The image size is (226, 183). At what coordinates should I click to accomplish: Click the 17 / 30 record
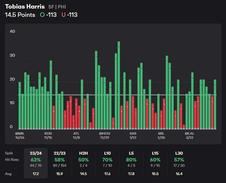(x=179, y=166)
